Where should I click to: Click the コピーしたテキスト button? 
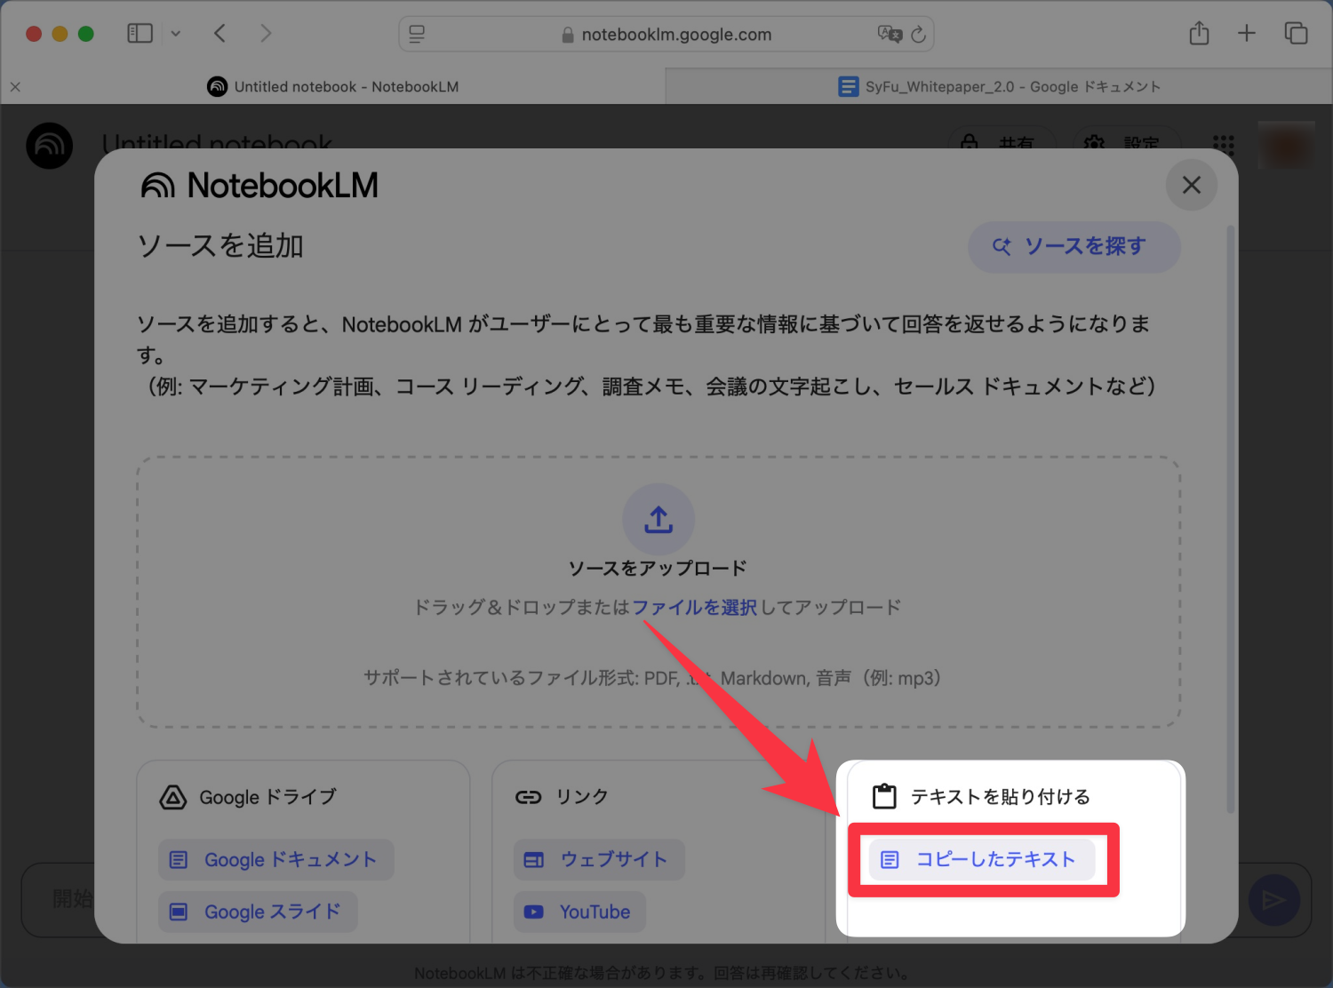(982, 859)
